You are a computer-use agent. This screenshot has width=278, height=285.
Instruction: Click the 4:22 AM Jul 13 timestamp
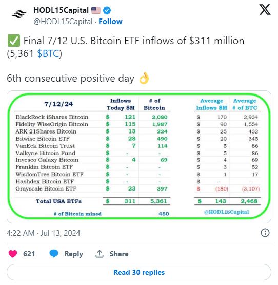[44, 233]
